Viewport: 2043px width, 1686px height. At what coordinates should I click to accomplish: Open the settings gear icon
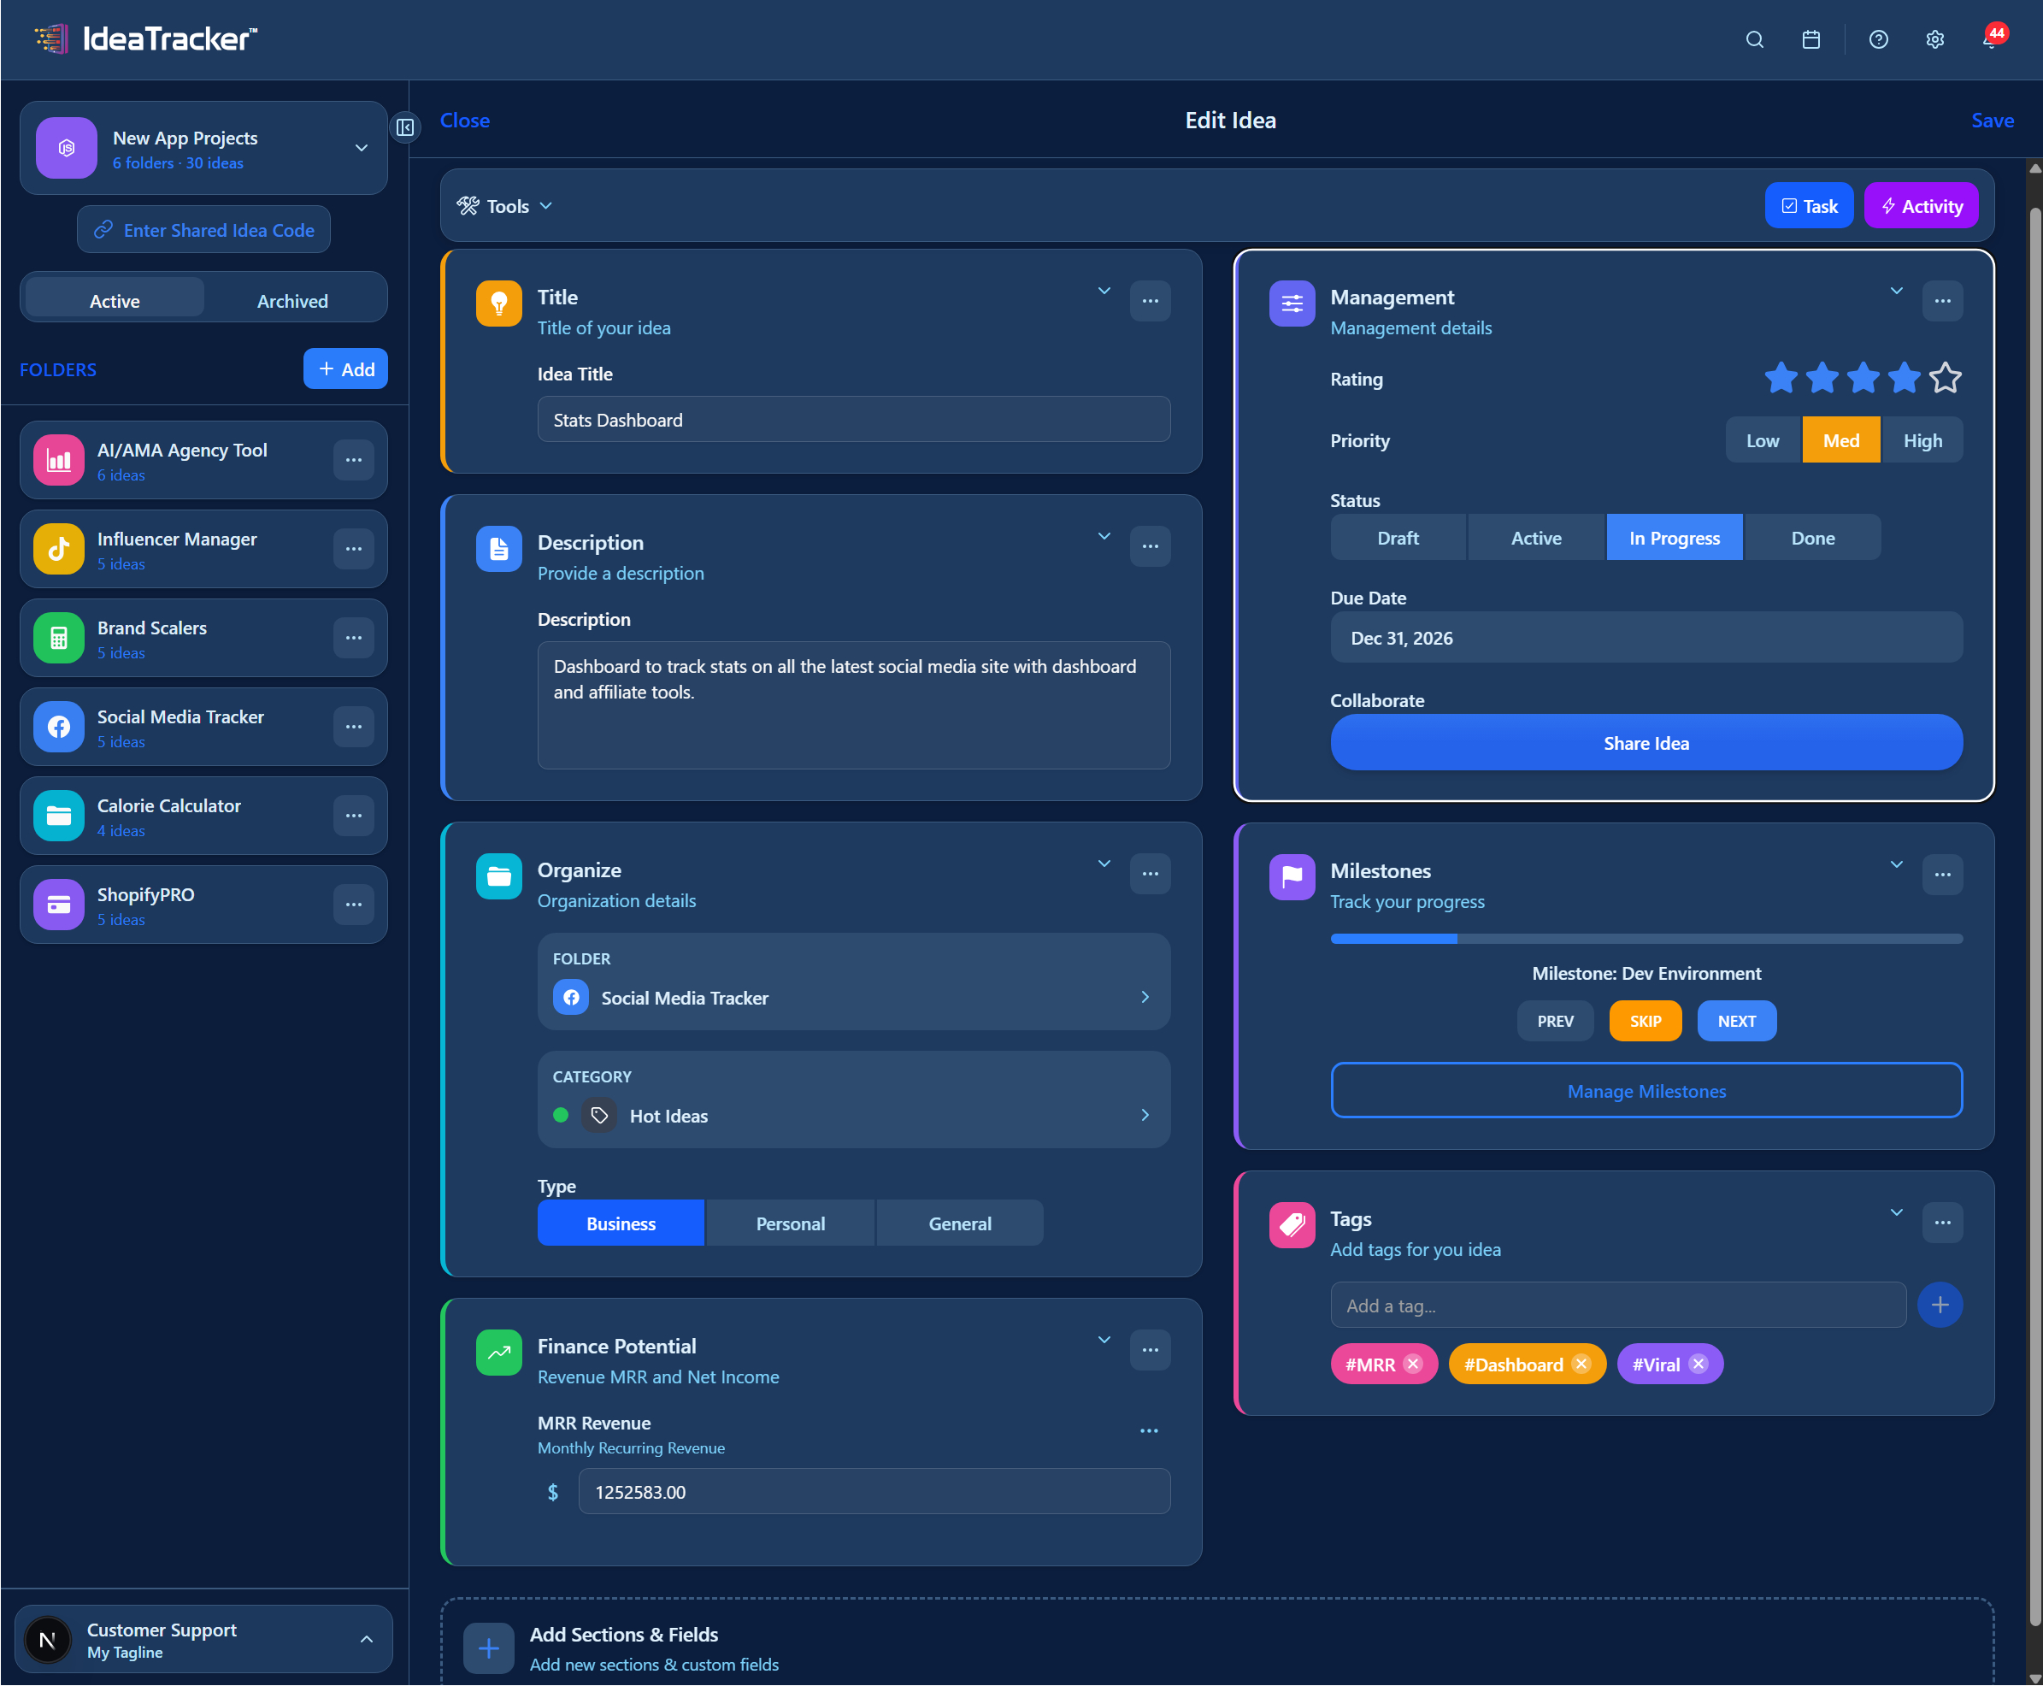coord(1934,40)
